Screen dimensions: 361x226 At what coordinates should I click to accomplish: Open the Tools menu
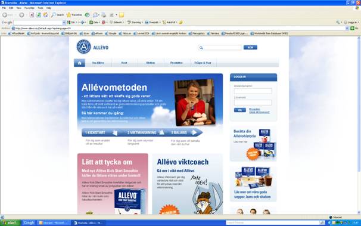(41, 8)
